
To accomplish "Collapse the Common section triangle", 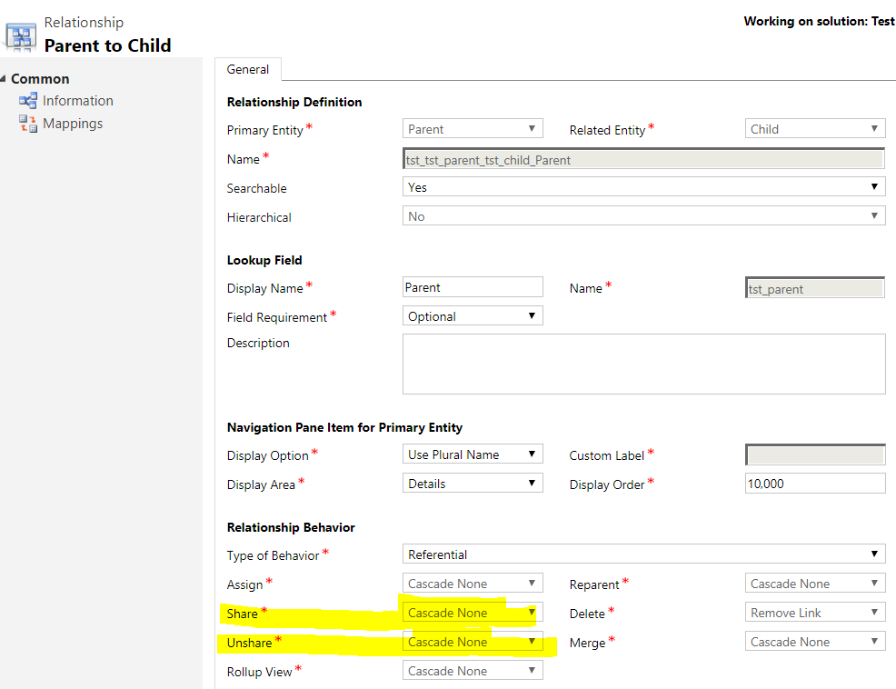I will [4, 78].
